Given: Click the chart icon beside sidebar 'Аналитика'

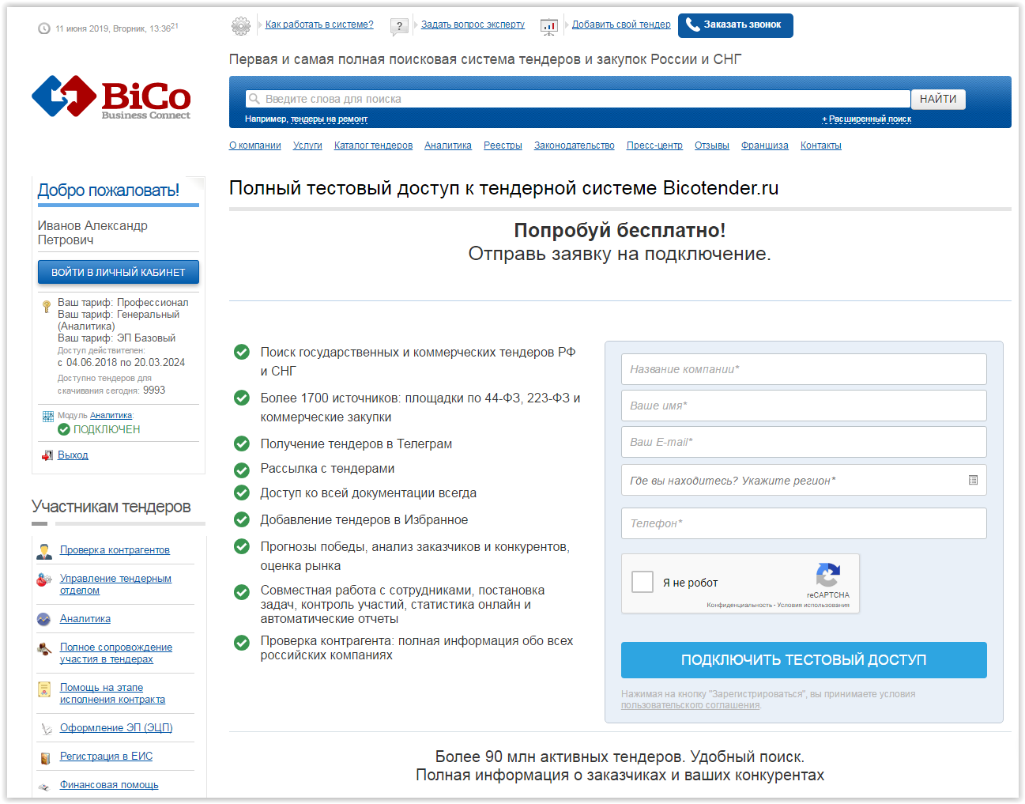Looking at the screenshot, I should [x=44, y=619].
